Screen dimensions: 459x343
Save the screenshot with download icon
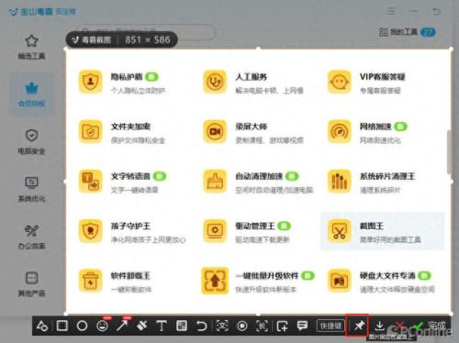[x=379, y=326]
